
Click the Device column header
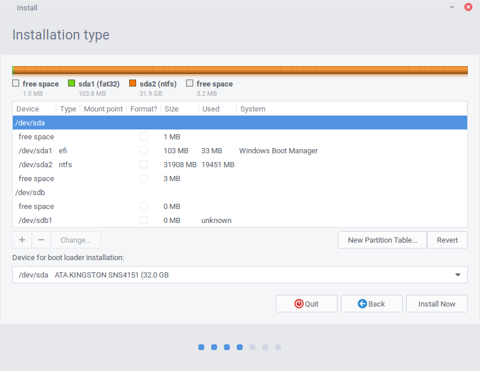tap(34, 109)
